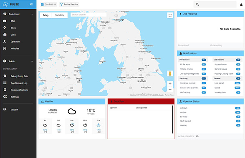245x158 pixels.
Task: Click the Admin gear icon
Action: pos(5,61)
